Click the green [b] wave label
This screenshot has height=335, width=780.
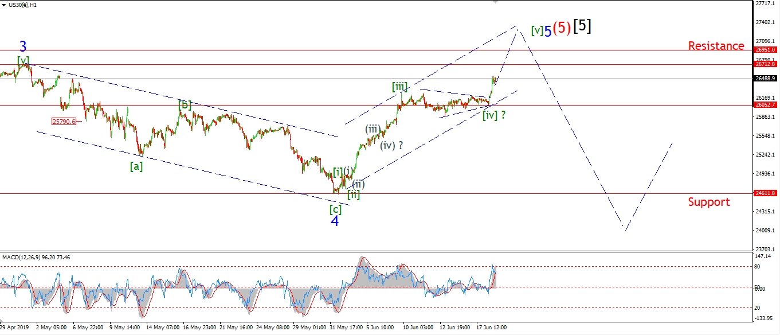(185, 105)
